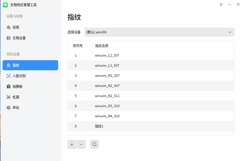Remove fingerprint with minus button

click(81, 144)
